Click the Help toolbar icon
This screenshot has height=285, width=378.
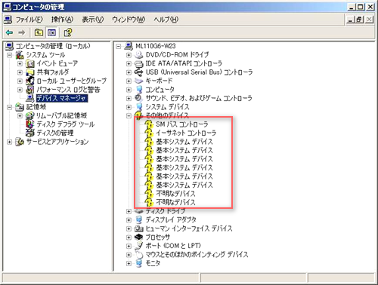(68, 32)
